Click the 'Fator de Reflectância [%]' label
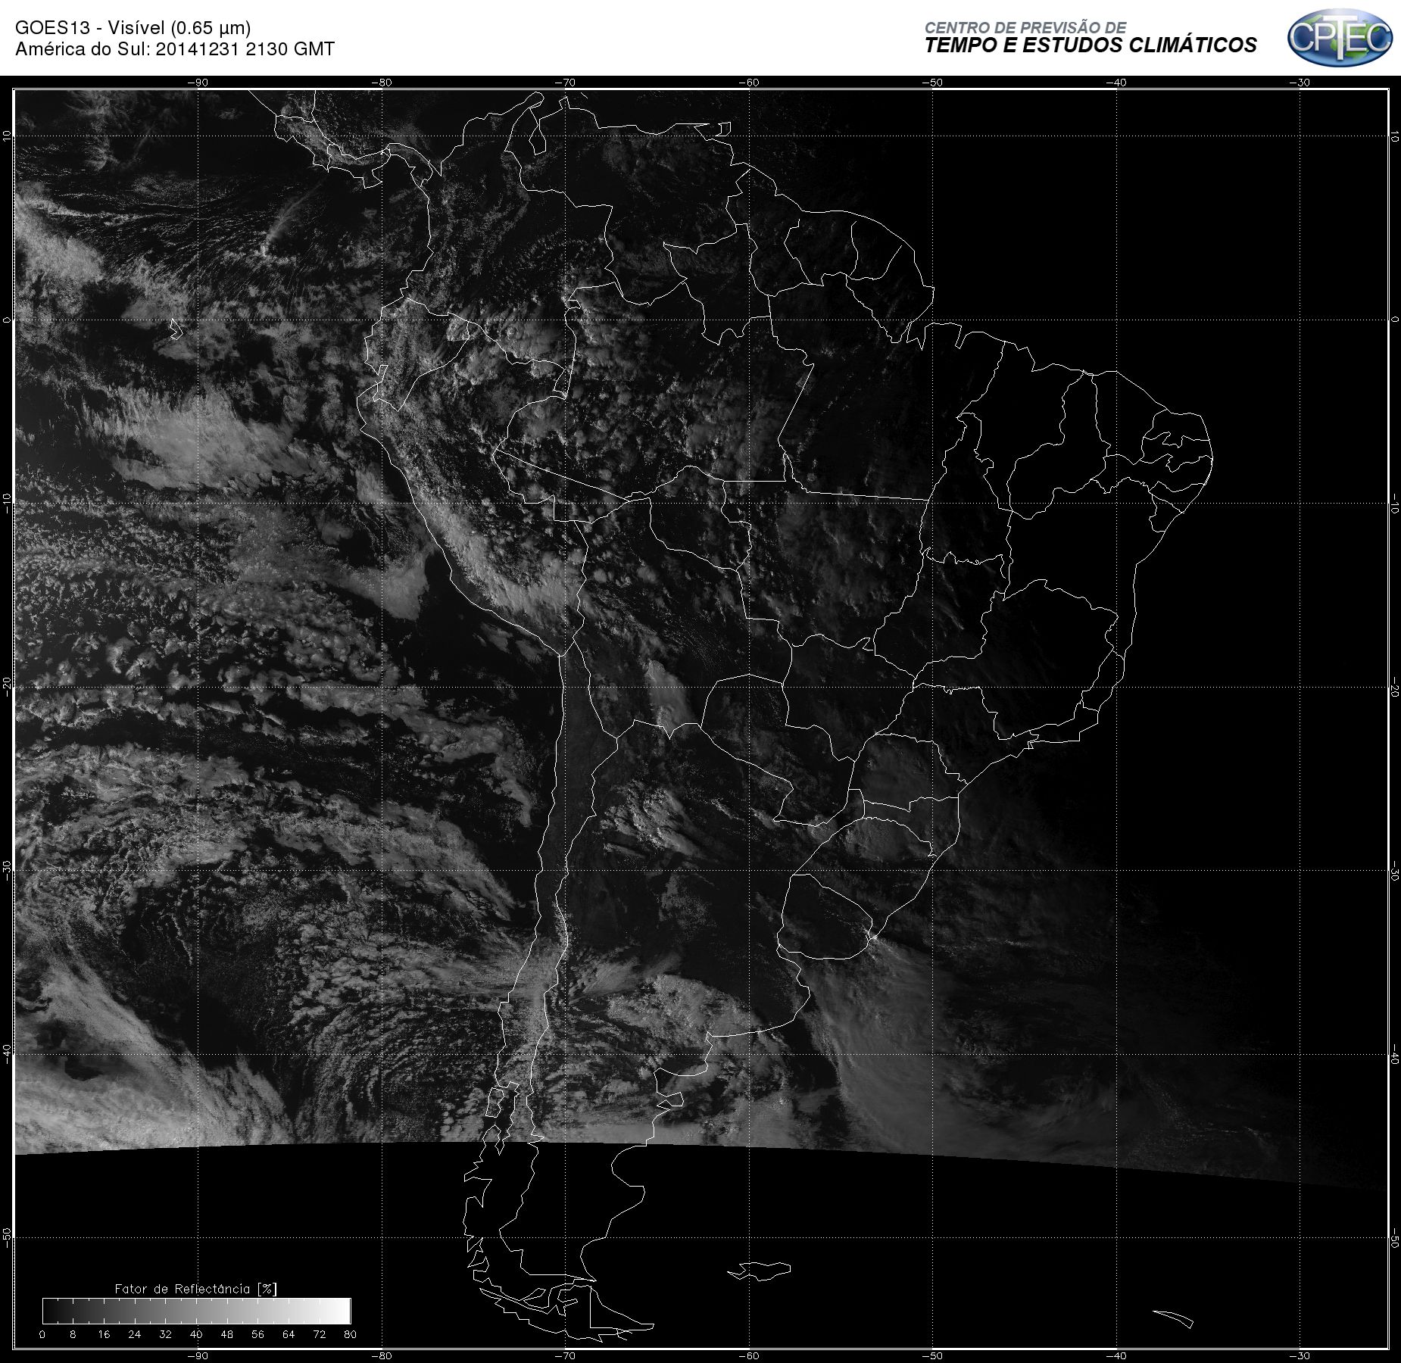 point(195,1288)
